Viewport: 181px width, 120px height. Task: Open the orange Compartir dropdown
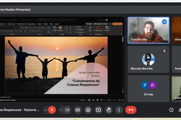(x=117, y=24)
